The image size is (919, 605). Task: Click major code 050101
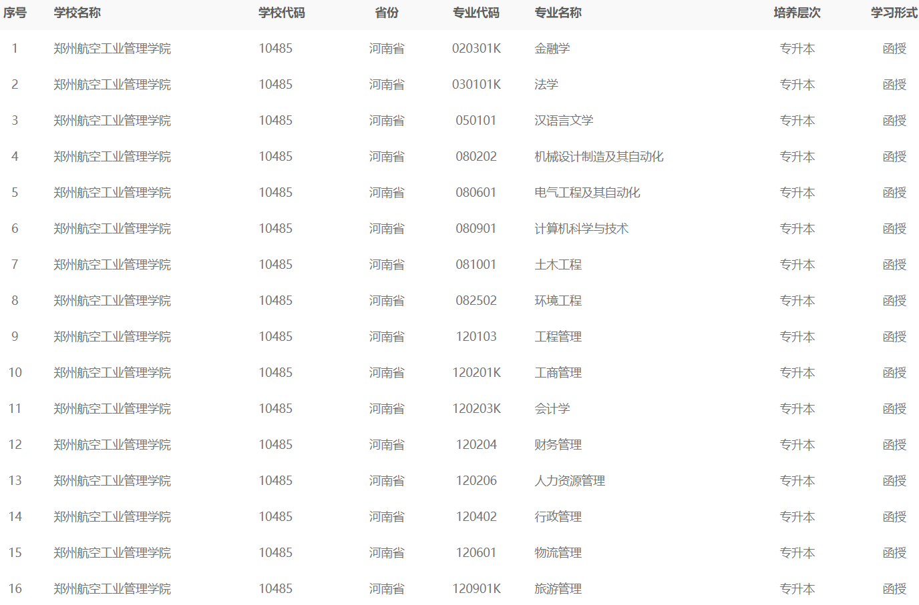(x=476, y=121)
